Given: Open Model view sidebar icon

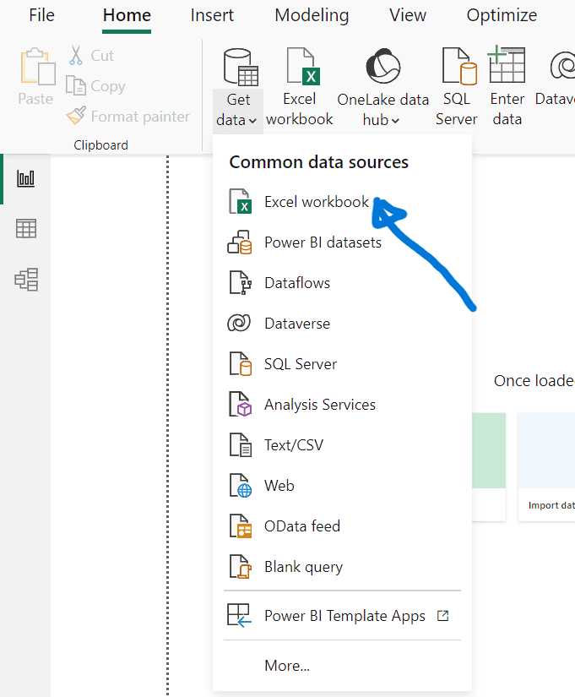Looking at the screenshot, I should pos(26,280).
